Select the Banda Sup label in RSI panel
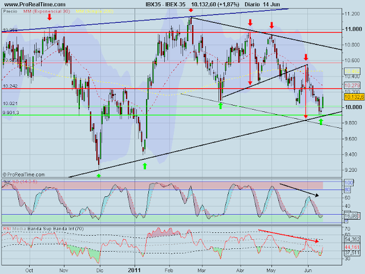 coord(39,229)
